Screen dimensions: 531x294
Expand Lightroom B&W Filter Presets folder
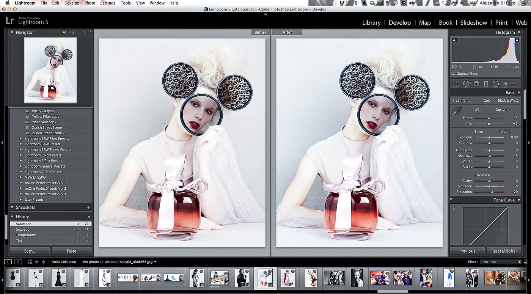pyautogui.click(x=21, y=138)
